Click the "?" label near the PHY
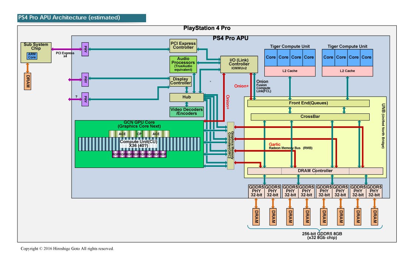This screenshot has width=416, height=268. click(x=76, y=97)
